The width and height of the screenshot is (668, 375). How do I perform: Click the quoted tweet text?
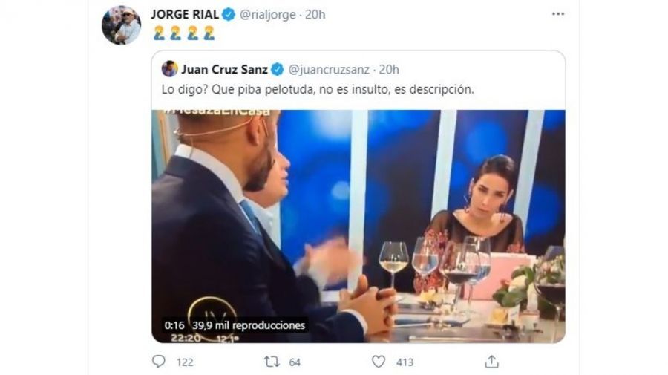point(317,90)
